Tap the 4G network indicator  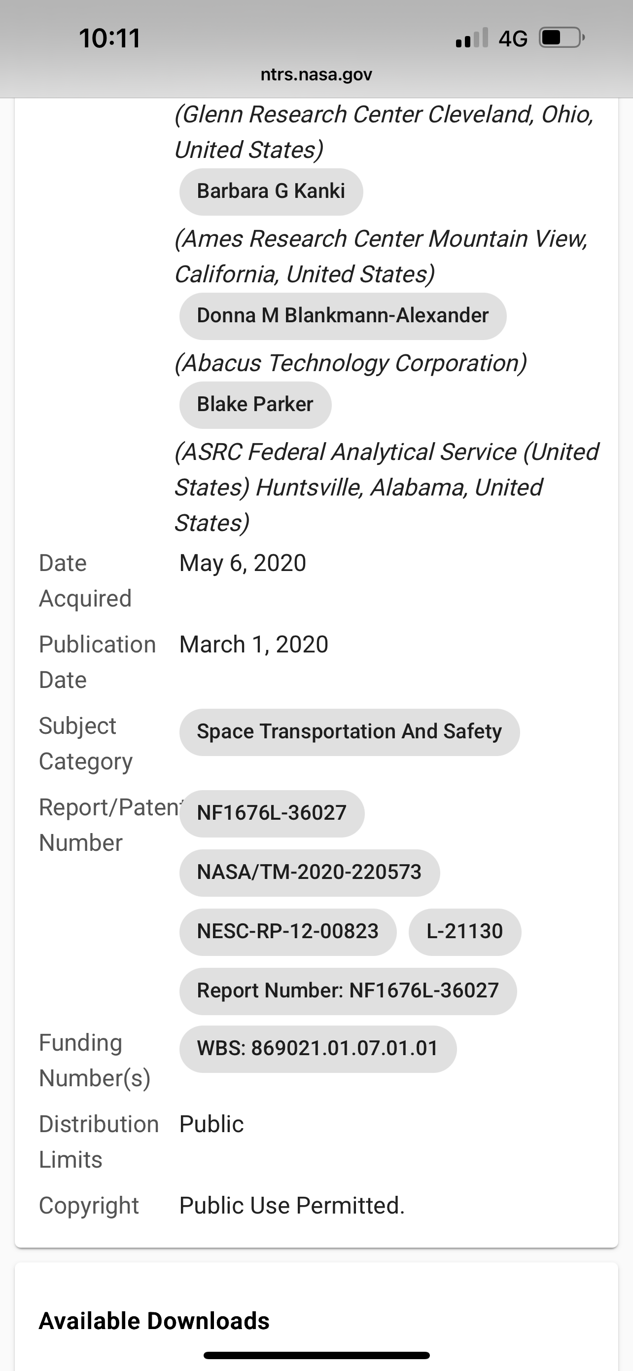click(513, 38)
